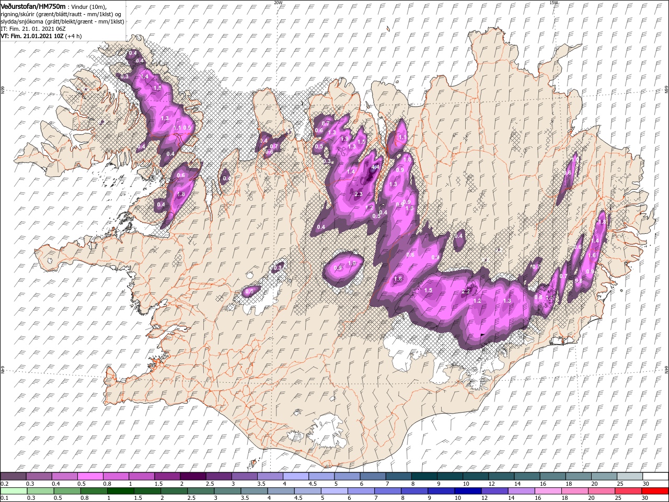Pick the 1 darkest green swatch, lower scale

pyautogui.click(x=120, y=491)
